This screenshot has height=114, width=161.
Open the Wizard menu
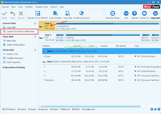tap(53, 7)
